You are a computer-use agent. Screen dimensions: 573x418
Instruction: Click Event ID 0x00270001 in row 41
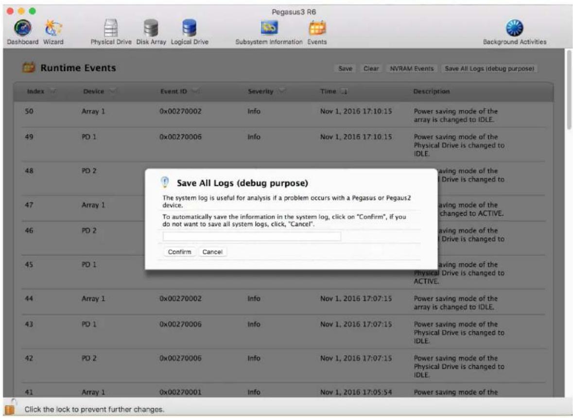(x=180, y=392)
